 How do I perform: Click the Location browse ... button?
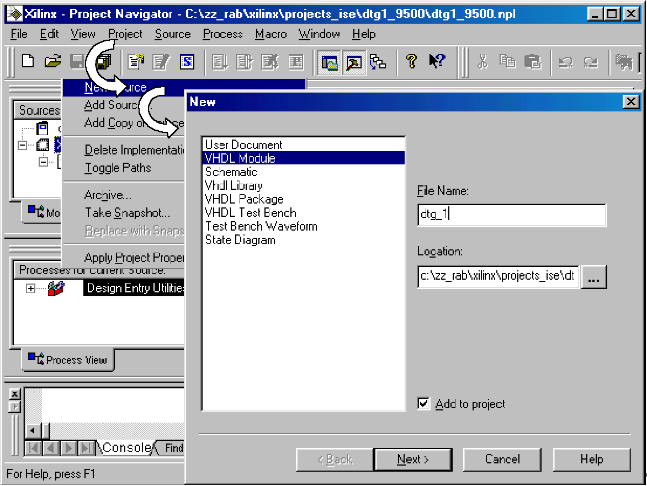593,276
